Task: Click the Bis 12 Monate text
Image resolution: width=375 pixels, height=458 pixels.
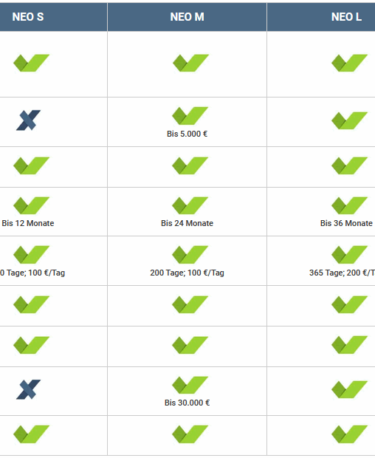Action: [28, 223]
